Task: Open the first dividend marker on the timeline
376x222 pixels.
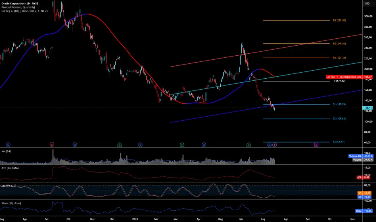Action: pos(8,145)
